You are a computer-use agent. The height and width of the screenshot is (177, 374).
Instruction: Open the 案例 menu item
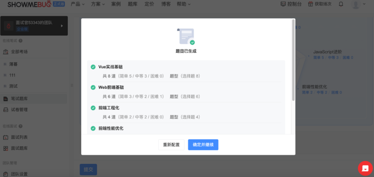(116, 4)
